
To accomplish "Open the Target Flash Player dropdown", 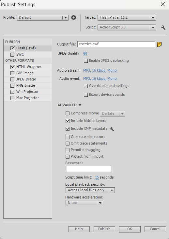I will pyautogui.click(x=127, y=18).
